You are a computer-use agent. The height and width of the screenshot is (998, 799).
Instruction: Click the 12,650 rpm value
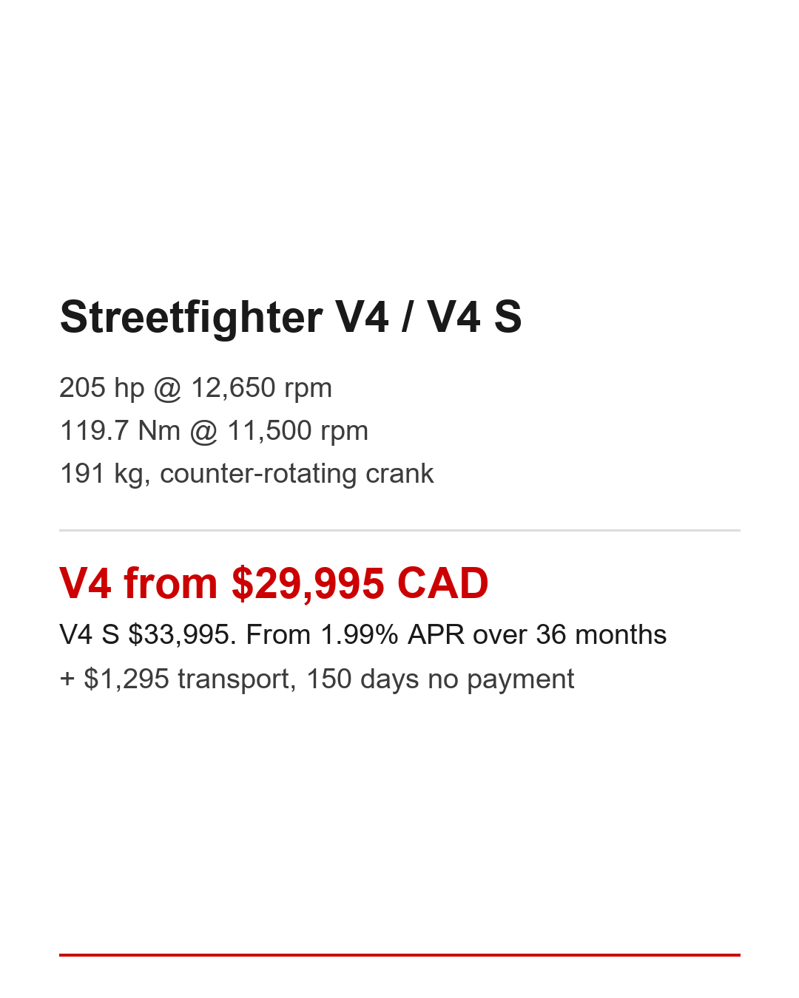tap(261, 388)
